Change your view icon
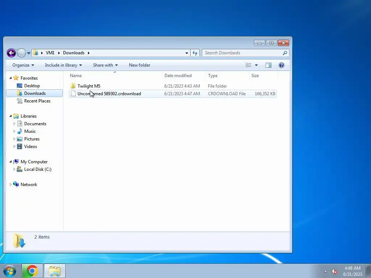 (x=248, y=65)
